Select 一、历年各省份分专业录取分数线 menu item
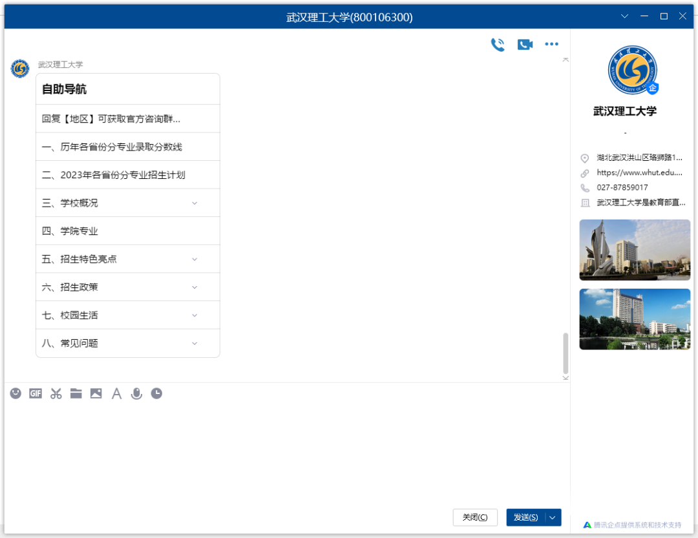The height and width of the screenshot is (538, 698). coord(112,147)
